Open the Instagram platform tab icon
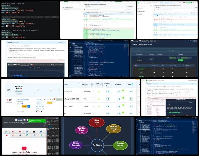The height and width of the screenshot is (156, 199). [x=13, y=132]
